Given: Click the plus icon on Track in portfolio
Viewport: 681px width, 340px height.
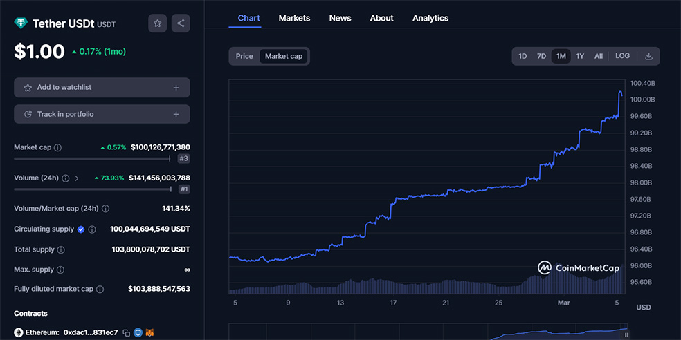Looking at the screenshot, I should [176, 115].
